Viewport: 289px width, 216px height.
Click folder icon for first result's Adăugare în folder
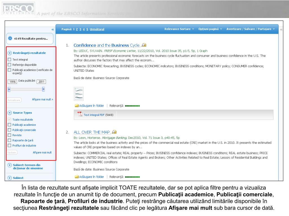[76, 106]
